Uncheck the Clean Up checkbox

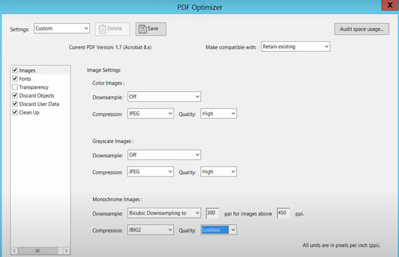(x=15, y=113)
